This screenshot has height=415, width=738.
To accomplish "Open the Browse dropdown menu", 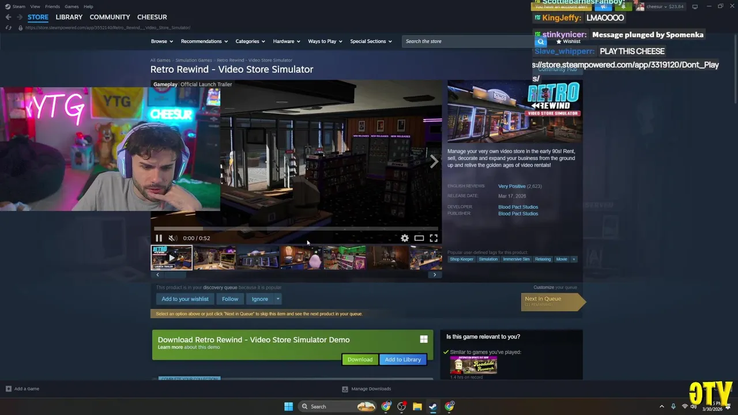I will (x=161, y=41).
